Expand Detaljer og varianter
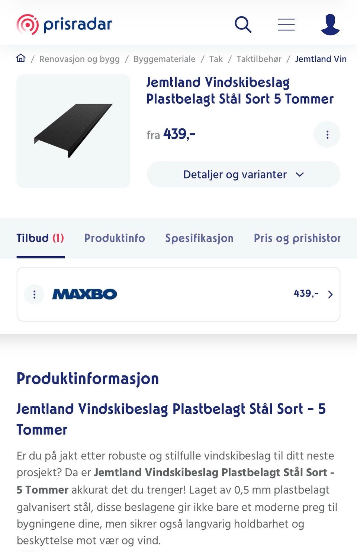 click(244, 174)
